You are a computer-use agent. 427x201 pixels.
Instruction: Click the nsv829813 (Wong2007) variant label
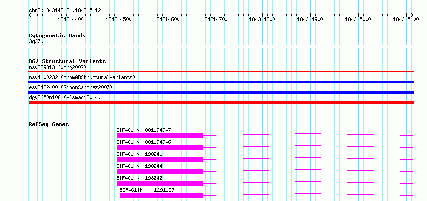58,67
